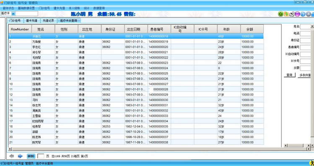Switch to the 充值记录 tab

click(x=48, y=20)
